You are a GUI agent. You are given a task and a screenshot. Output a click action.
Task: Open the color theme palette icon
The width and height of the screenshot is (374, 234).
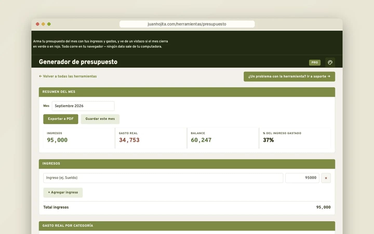click(330, 62)
